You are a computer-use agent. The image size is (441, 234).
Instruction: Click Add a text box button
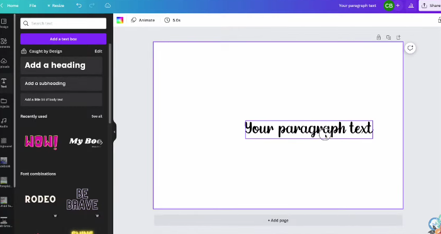point(64,39)
